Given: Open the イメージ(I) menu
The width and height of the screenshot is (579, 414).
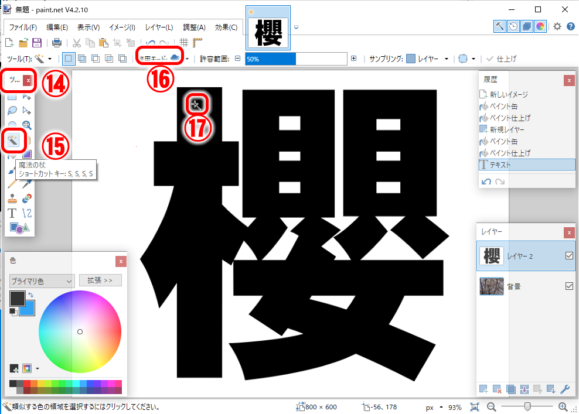Looking at the screenshot, I should (x=122, y=28).
